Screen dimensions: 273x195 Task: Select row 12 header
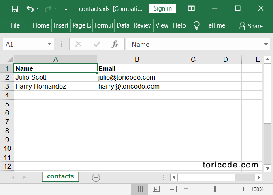(7, 166)
